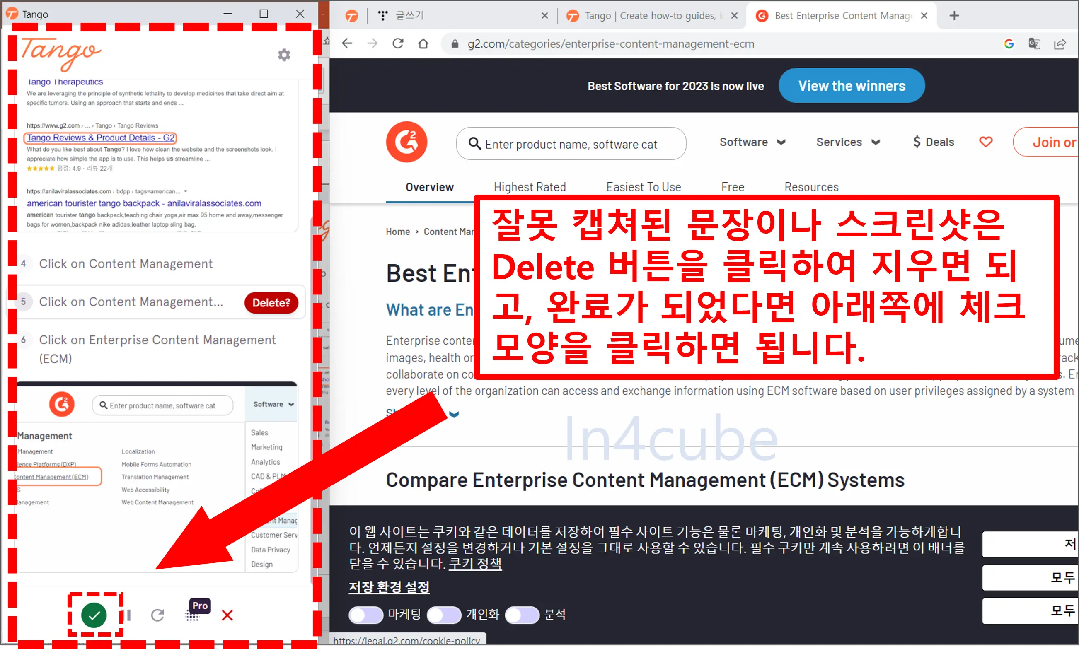Click the G2 product search field
The image size is (1079, 649).
(x=571, y=144)
